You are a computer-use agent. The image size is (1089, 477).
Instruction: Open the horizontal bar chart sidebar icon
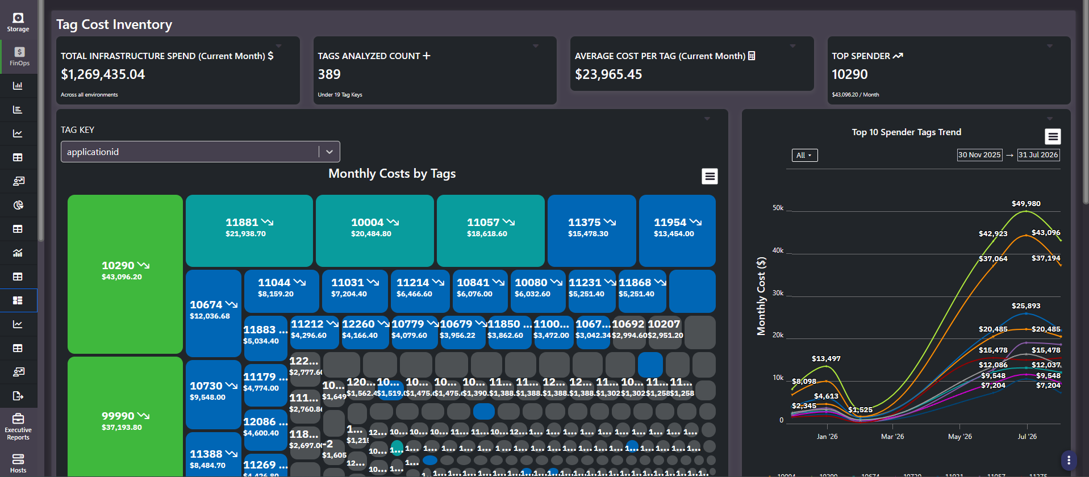18,110
